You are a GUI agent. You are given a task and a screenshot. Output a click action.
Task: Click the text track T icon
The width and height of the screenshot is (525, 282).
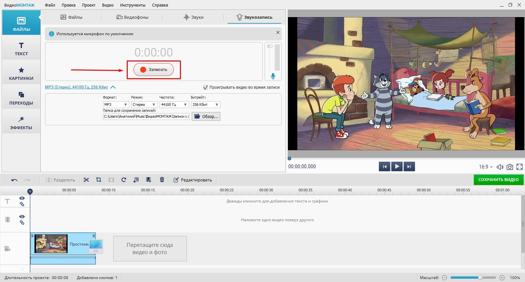click(x=7, y=201)
